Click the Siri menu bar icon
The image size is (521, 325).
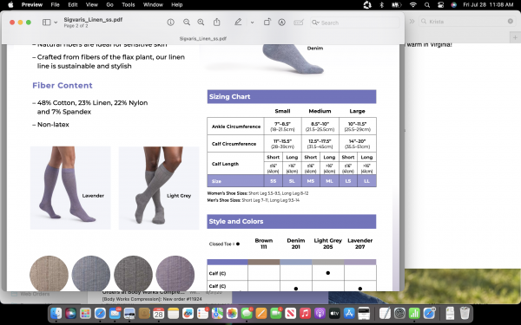[x=453, y=4]
